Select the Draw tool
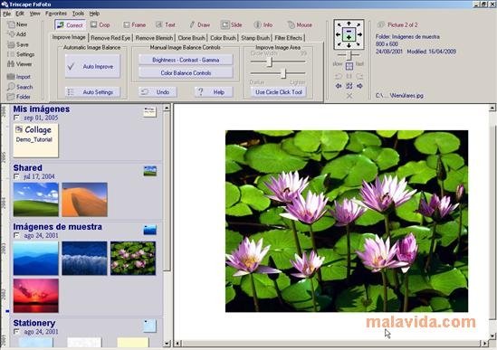 click(199, 24)
